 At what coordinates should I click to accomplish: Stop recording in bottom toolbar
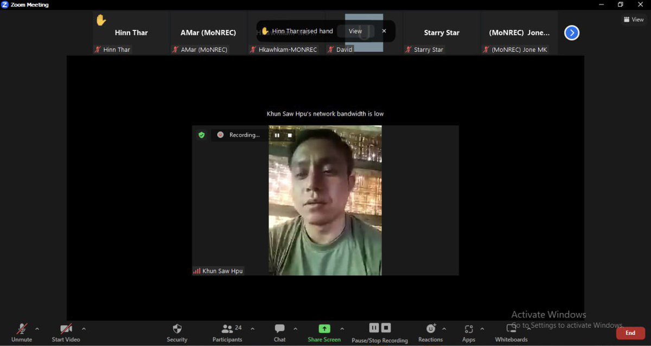click(386, 328)
